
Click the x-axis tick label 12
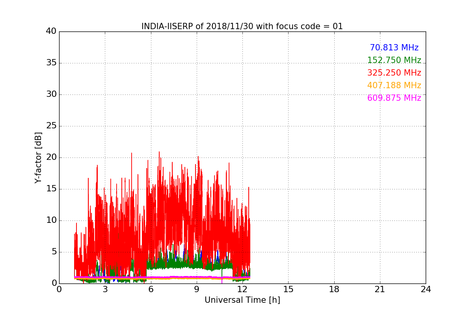pos(242,289)
